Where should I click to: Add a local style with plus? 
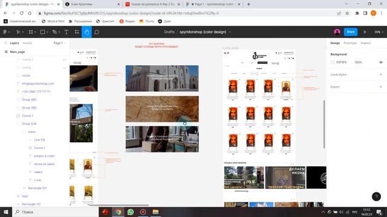(381, 75)
